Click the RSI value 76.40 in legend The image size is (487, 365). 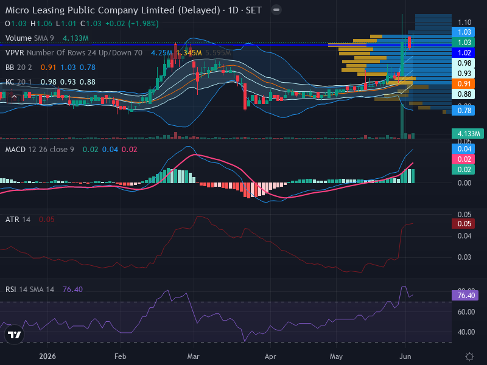tap(72, 290)
